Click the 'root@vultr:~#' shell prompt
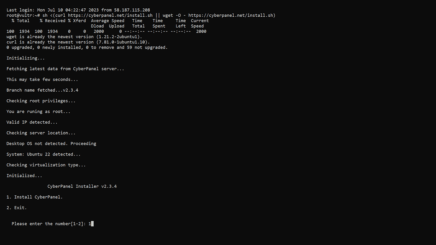Viewport: 436px width, 245px height. click(23, 15)
